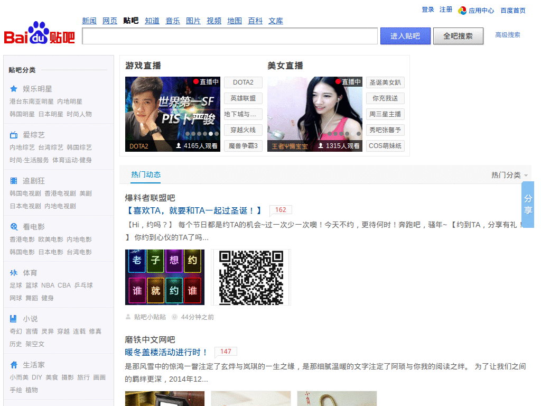This screenshot has height=406, width=541.
Task: Select the 知道 navigation item
Action: (152, 21)
